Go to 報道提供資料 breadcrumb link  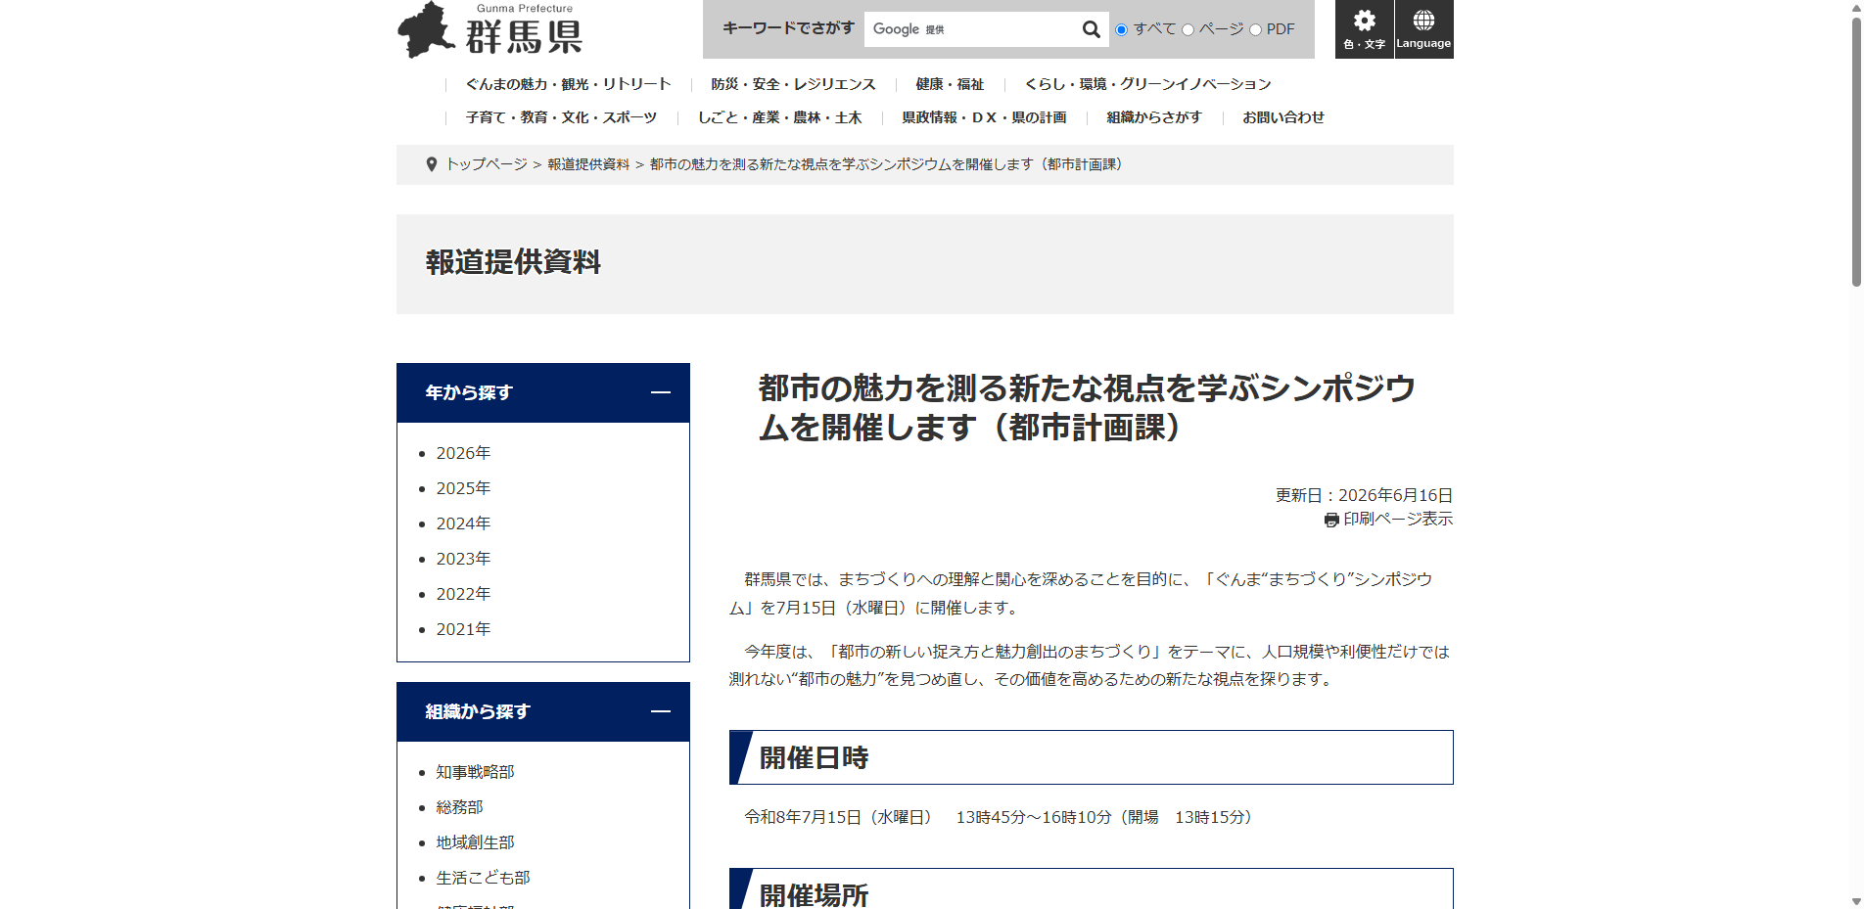588,164
